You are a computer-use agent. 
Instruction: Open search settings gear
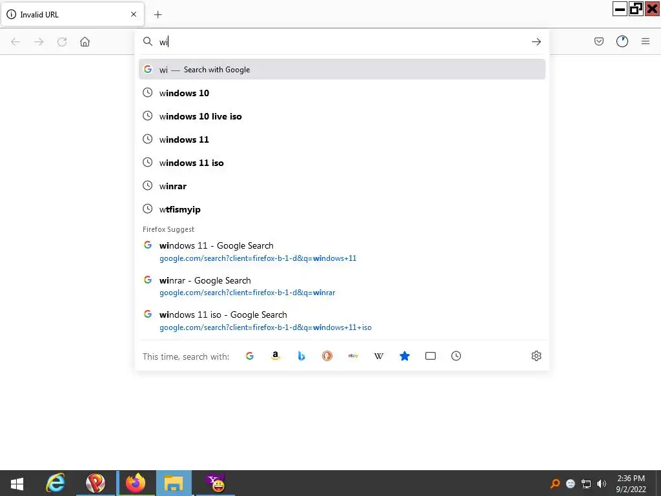(536, 356)
